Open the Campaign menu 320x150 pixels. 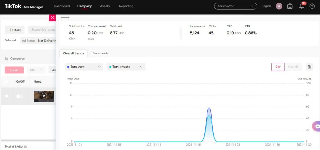point(85,6)
